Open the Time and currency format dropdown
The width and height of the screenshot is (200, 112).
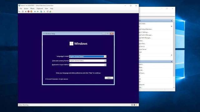[105, 61]
